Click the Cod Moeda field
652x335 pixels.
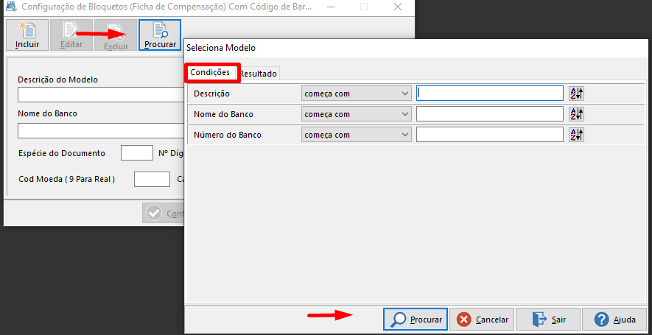152,179
